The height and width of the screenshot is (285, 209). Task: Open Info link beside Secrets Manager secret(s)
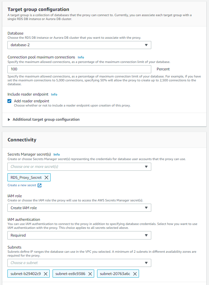click(57, 154)
